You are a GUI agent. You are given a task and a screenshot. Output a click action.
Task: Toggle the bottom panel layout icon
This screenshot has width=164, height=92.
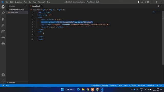(142, 2)
